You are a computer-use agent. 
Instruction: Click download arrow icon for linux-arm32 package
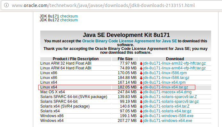(x=141, y=64)
